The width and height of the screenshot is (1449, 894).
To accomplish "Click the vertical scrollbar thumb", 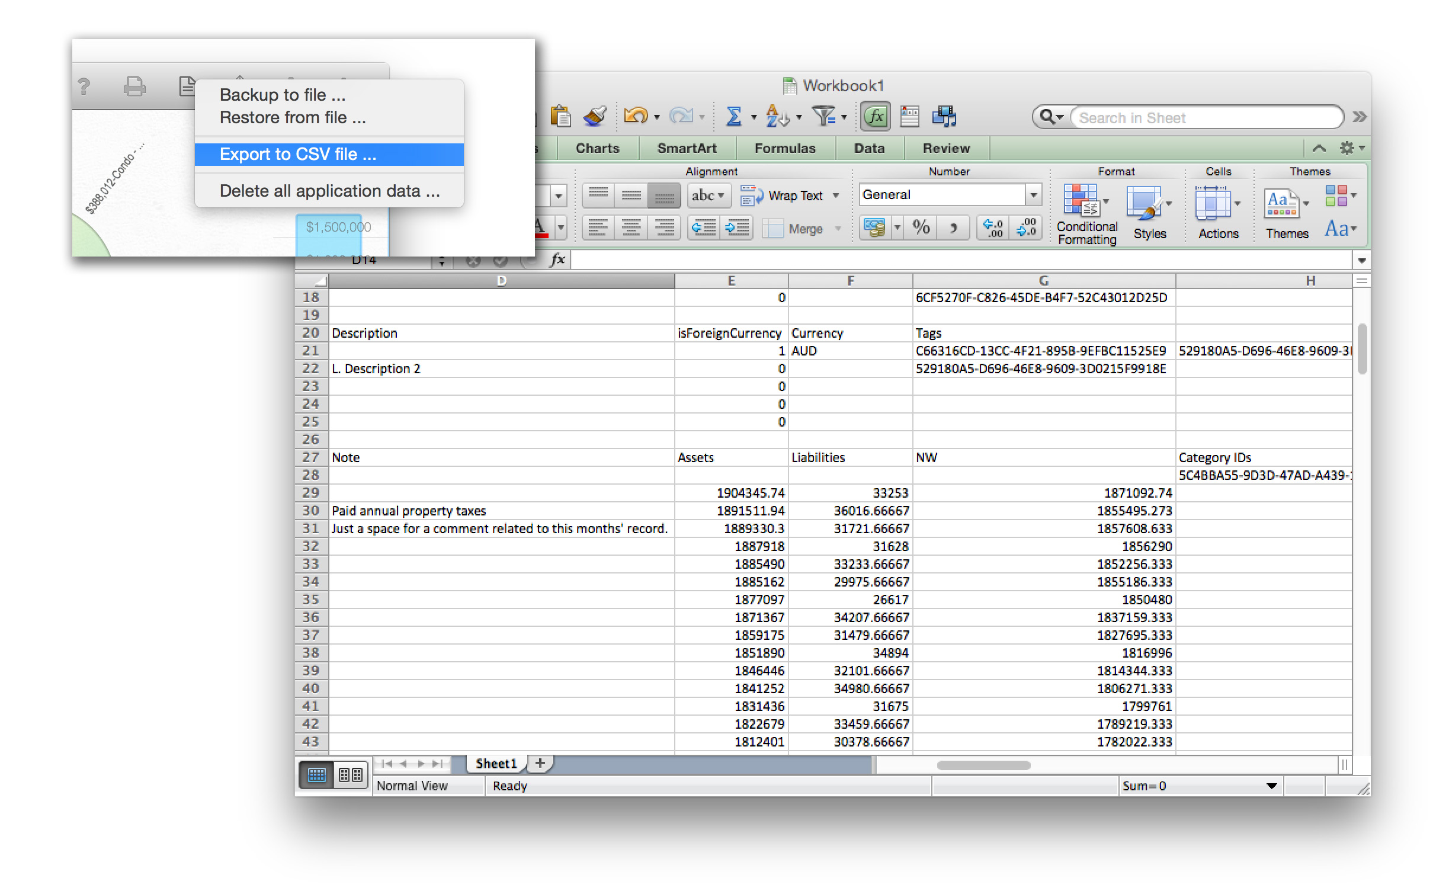I will [1362, 349].
